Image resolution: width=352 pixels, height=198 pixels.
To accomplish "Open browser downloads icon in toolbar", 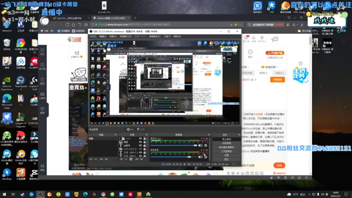I will pos(302,25).
